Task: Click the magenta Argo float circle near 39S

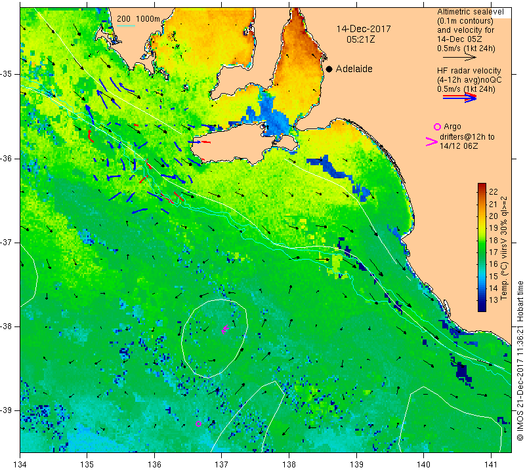Action: coord(198,424)
